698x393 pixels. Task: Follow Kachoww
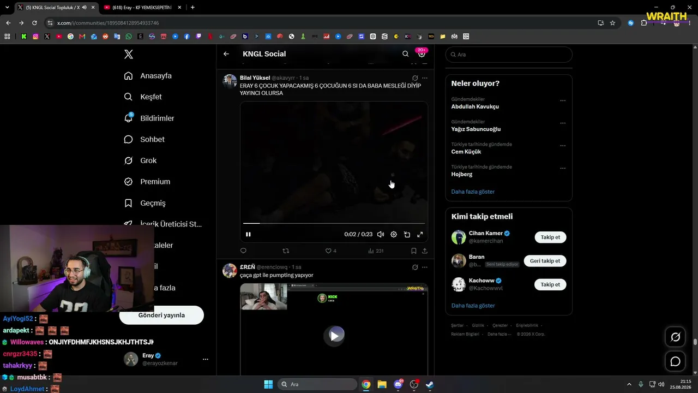pyautogui.click(x=550, y=284)
